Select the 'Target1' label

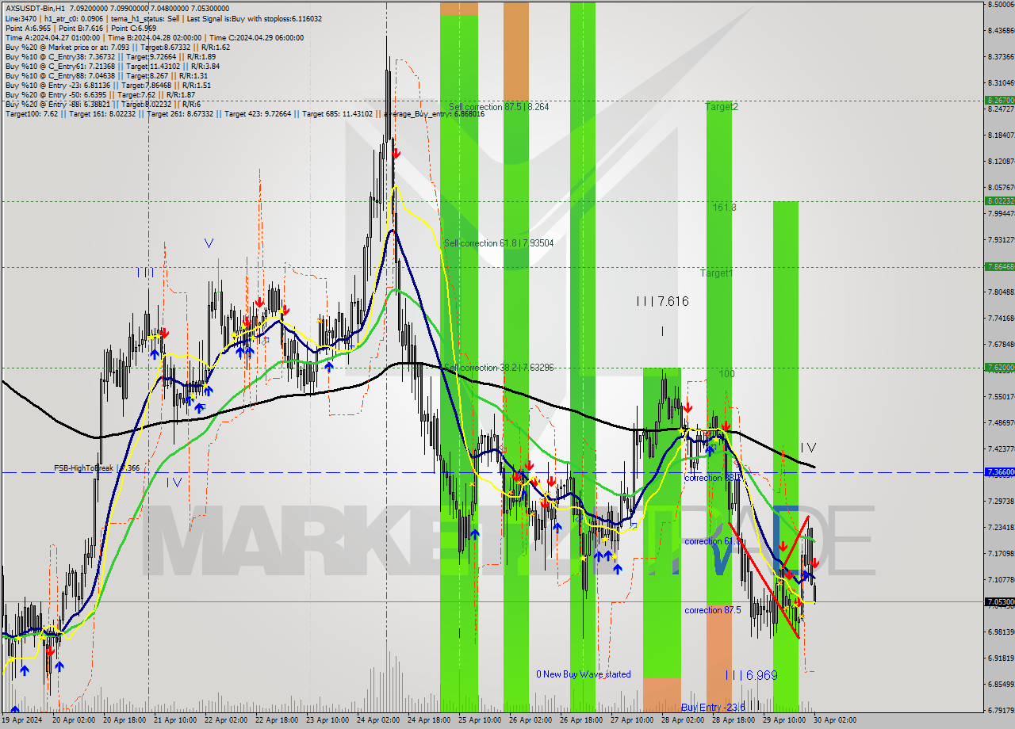716,273
